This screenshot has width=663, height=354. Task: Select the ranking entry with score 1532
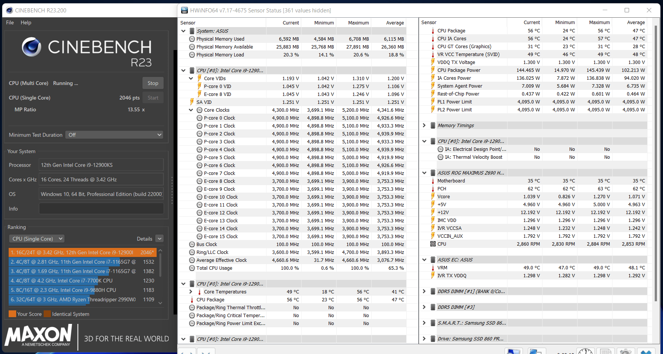pyautogui.click(x=82, y=262)
